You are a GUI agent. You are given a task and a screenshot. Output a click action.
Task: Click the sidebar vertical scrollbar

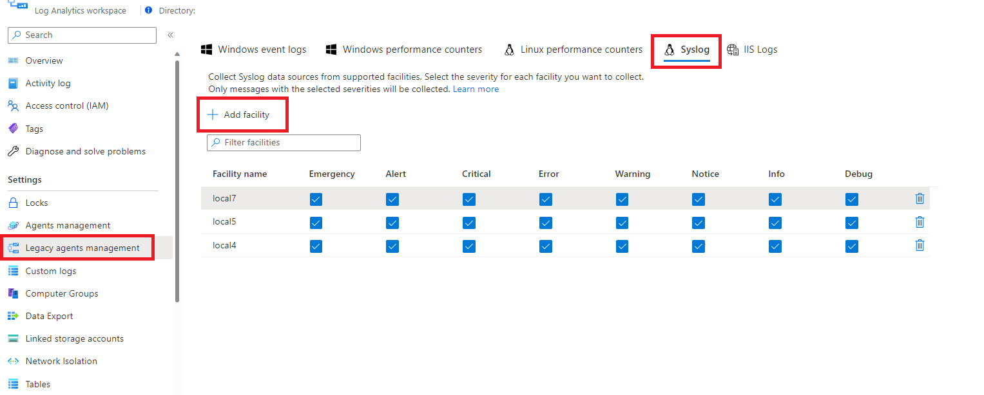pos(177,181)
